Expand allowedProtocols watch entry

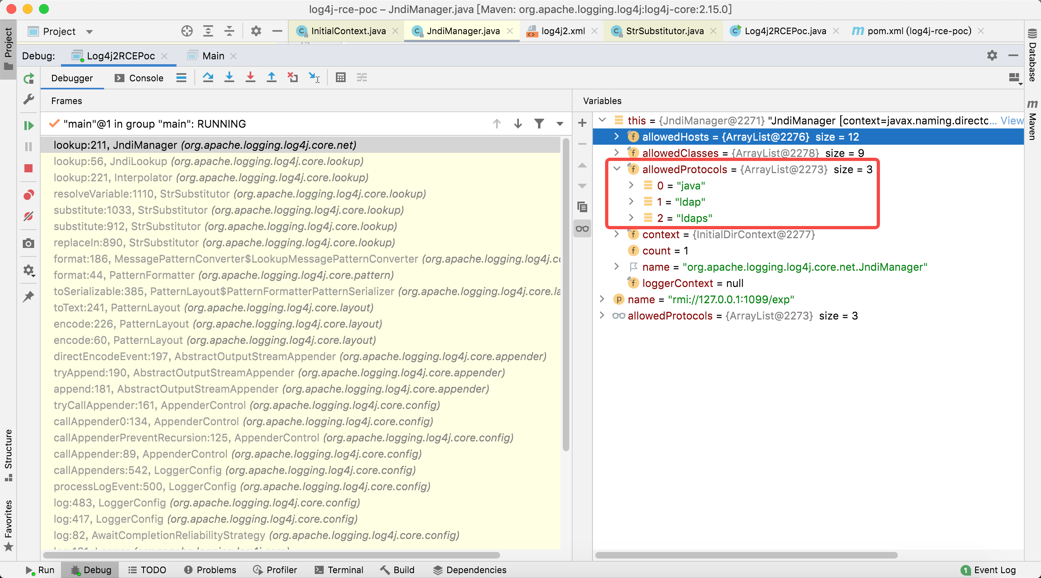point(602,315)
